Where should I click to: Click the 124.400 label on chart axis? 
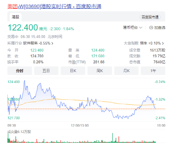click(x=14, y=82)
